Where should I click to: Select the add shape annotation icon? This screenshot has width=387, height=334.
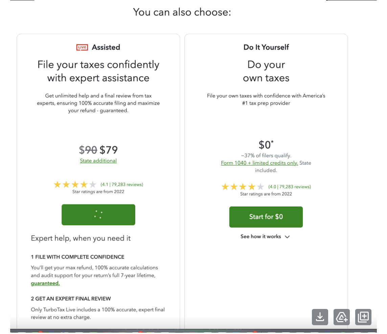[x=341, y=317]
